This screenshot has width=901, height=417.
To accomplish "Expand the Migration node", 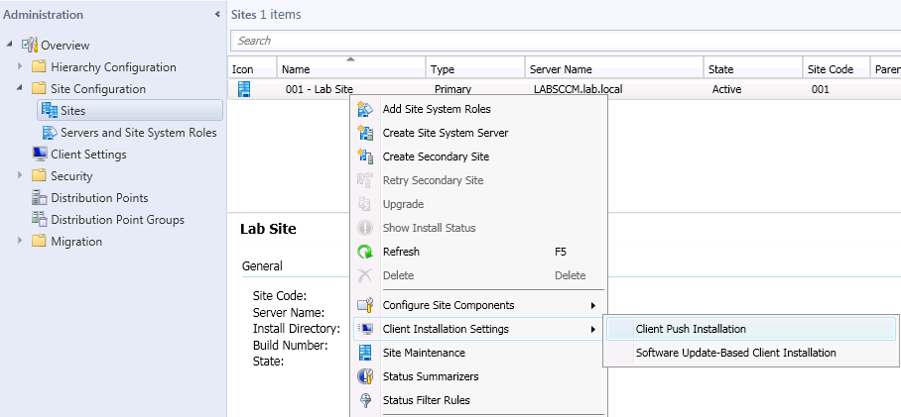I will tap(20, 241).
